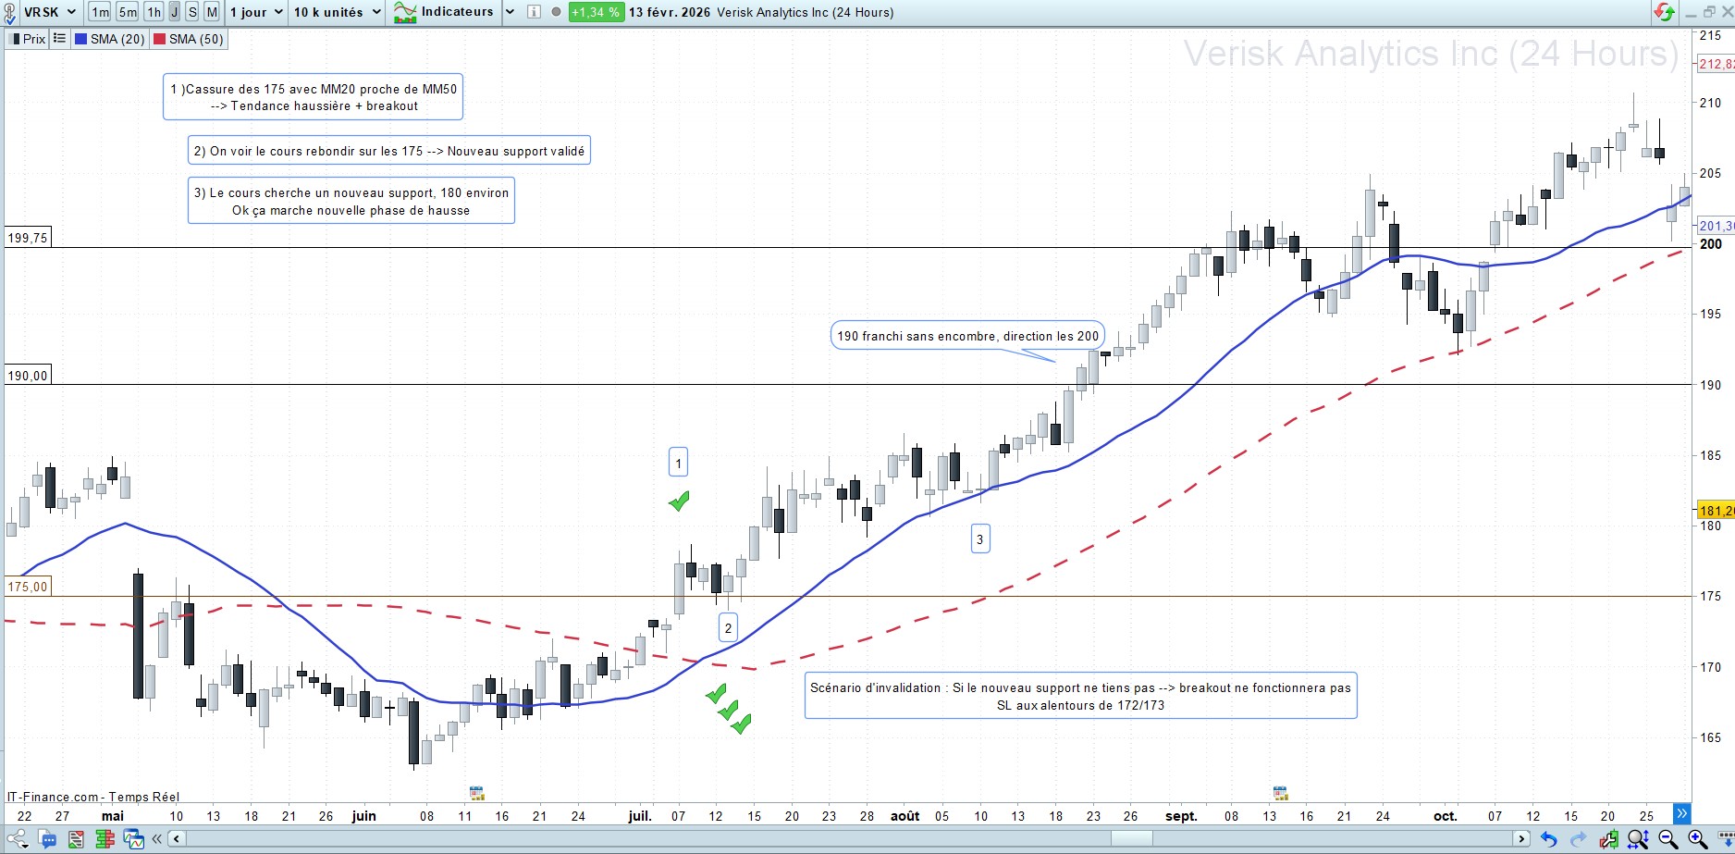Click the calendar event icon near June 11
Viewport: 1735px width, 854px height.
pos(477,793)
